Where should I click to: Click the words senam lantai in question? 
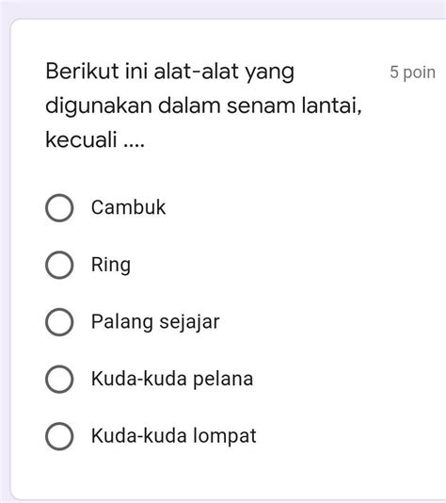click(x=295, y=105)
